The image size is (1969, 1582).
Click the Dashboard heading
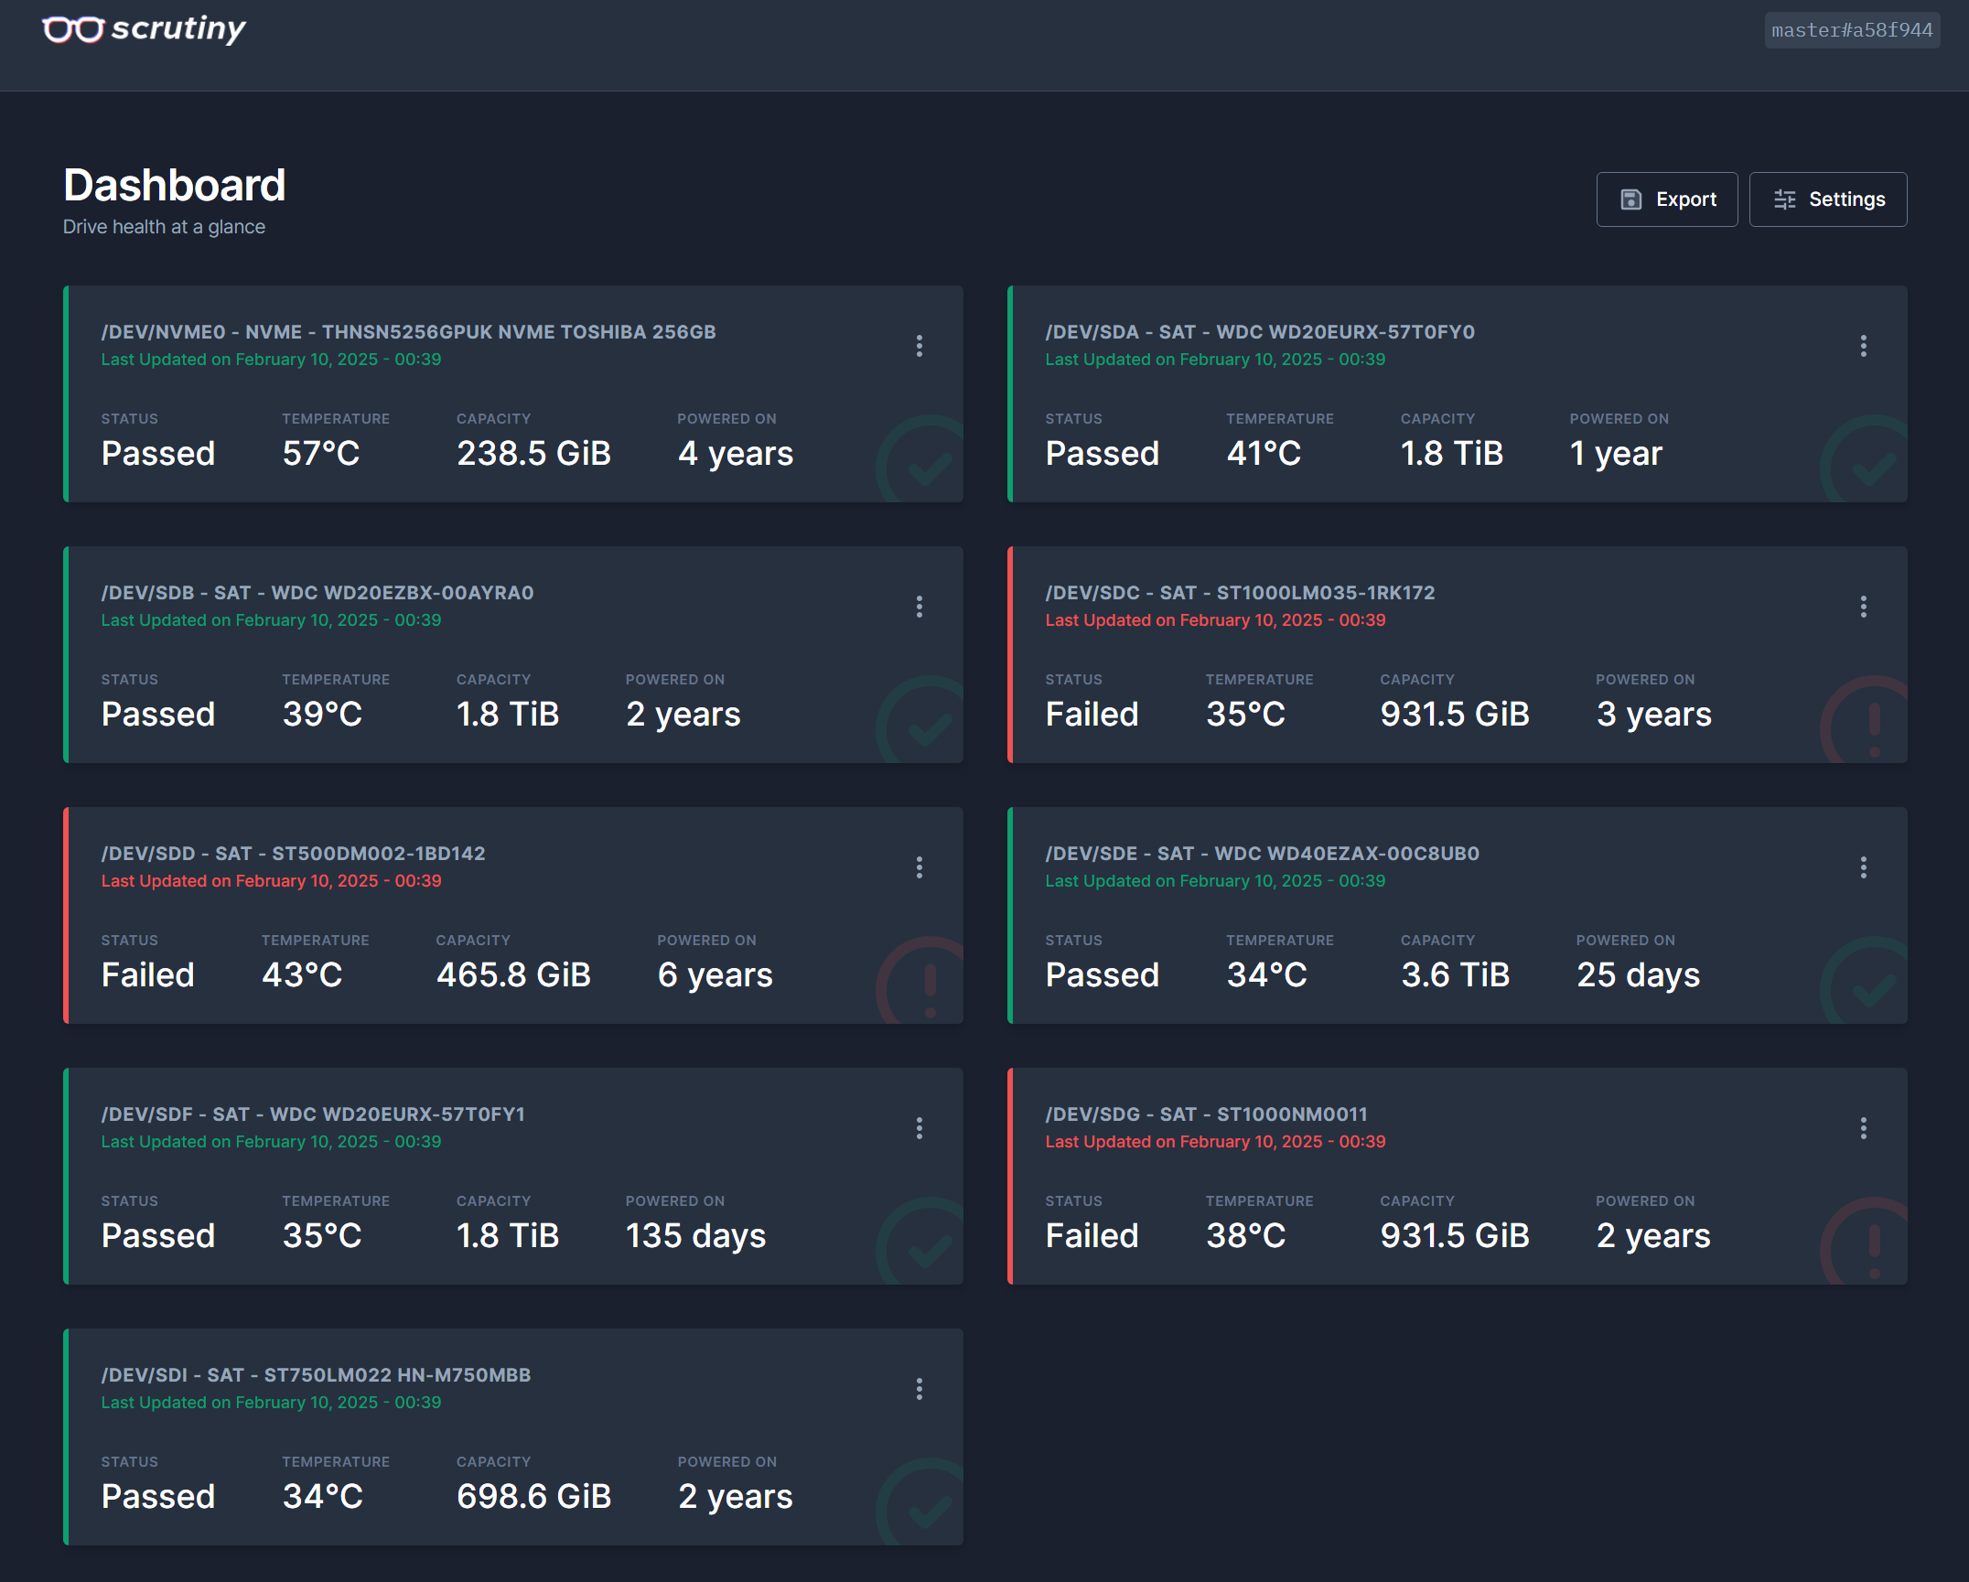pyautogui.click(x=175, y=185)
